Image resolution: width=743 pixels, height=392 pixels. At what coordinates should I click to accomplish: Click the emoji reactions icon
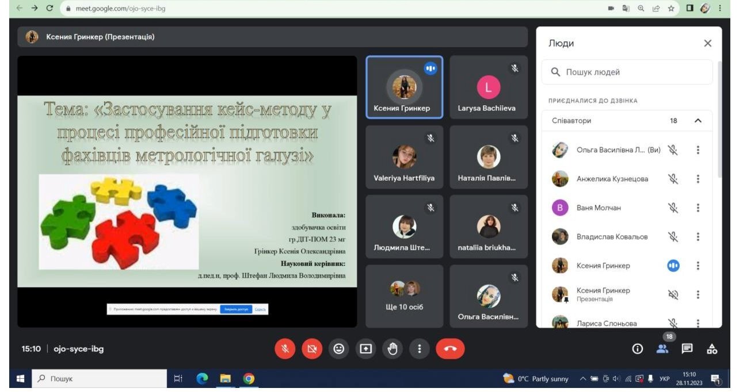[x=339, y=349]
